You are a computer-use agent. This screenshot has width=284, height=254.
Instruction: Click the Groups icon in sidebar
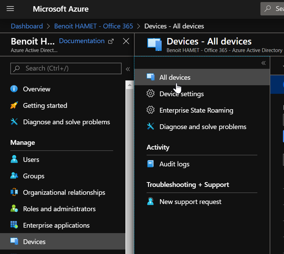click(x=14, y=176)
